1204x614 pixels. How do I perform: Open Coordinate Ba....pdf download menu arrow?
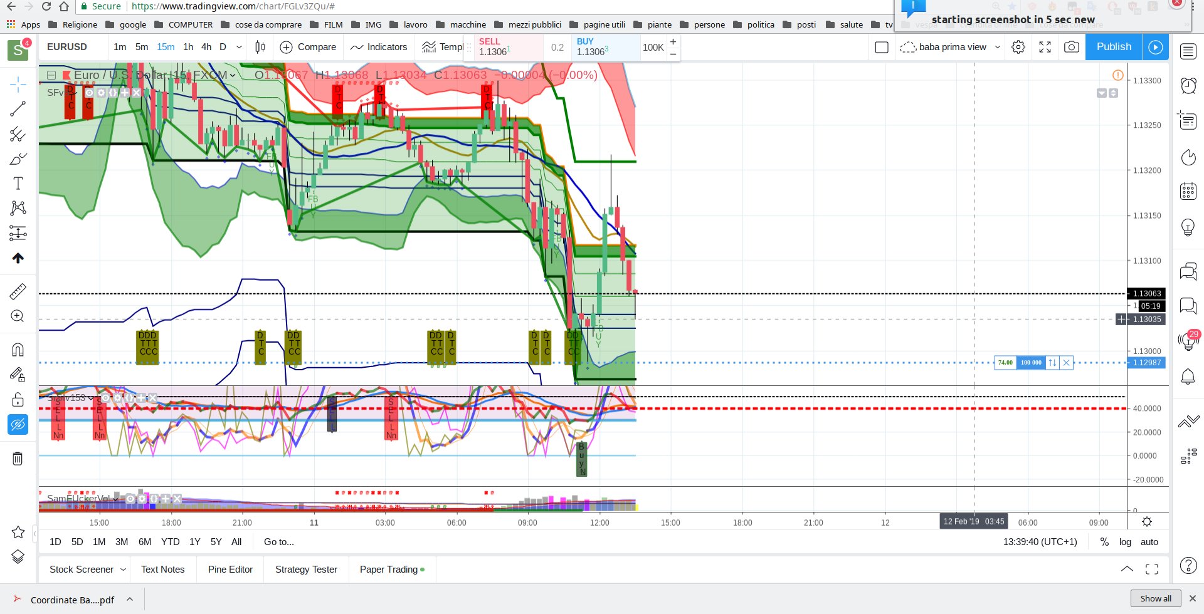[x=130, y=600]
